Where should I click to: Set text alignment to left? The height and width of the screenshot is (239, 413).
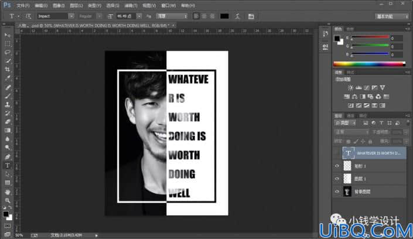[196, 16]
